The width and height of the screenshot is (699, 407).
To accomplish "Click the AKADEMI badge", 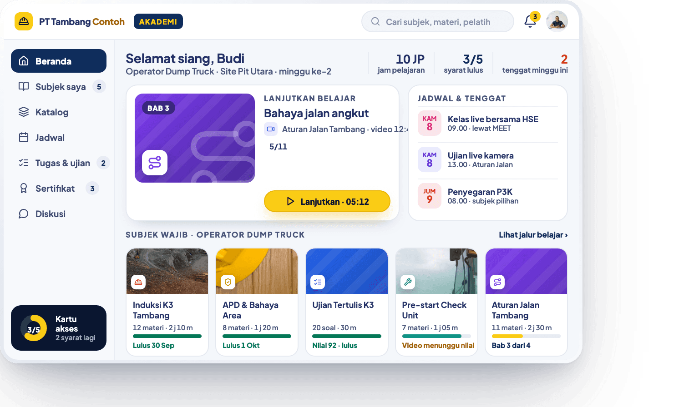I will pyautogui.click(x=158, y=21).
